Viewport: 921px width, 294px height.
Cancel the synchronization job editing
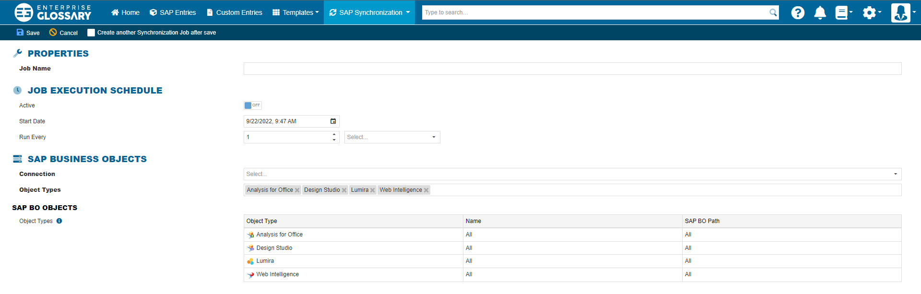click(x=63, y=33)
